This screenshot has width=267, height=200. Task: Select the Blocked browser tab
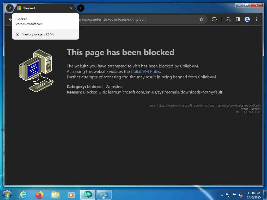click(45, 8)
